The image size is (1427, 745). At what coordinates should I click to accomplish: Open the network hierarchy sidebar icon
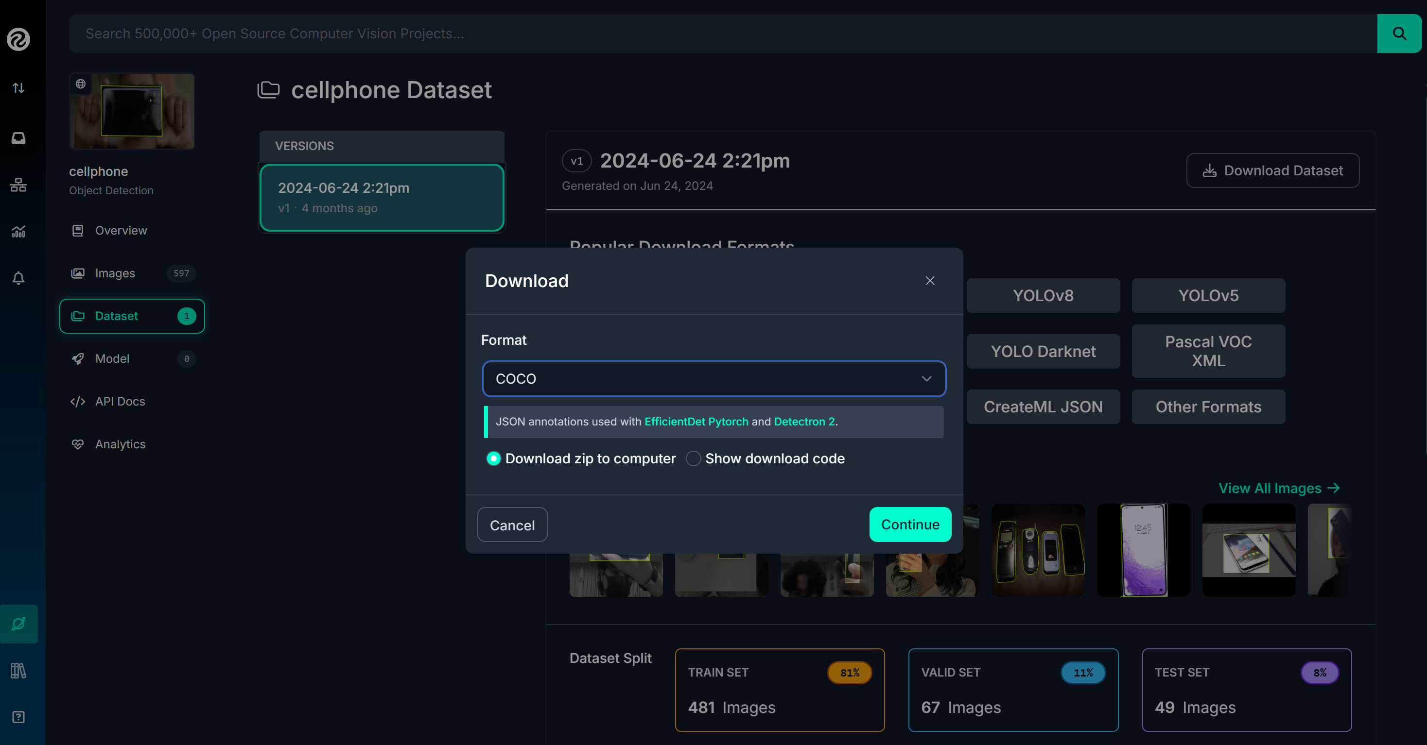point(18,185)
